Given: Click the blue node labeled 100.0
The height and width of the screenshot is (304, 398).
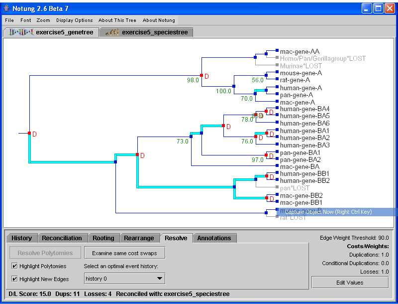Looking at the screenshot, I should coord(234,86).
